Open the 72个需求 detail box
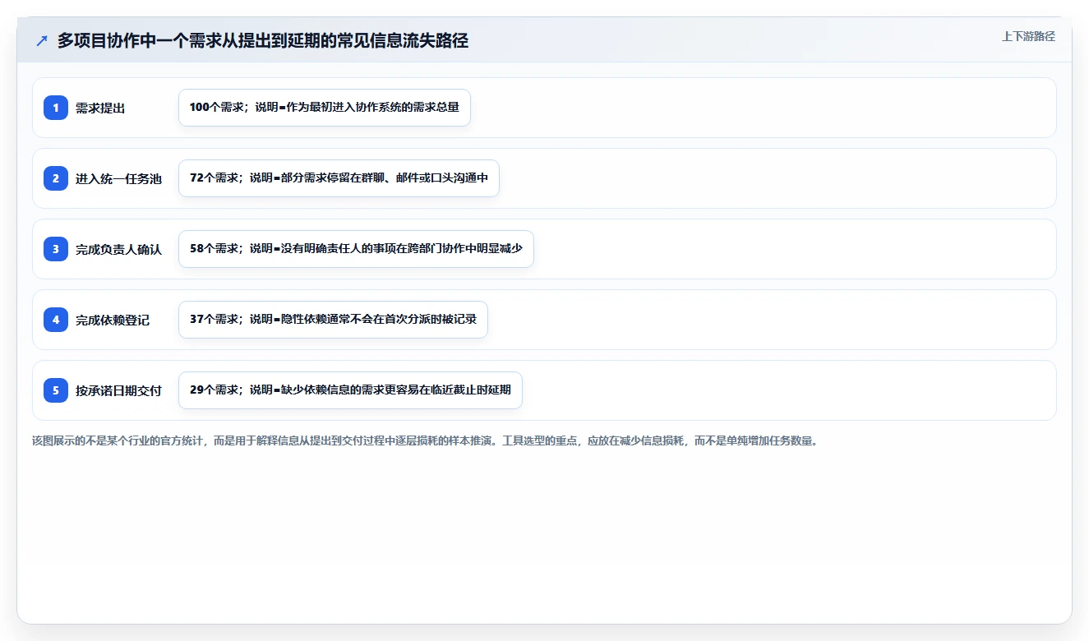This screenshot has height=641, width=1089. coord(339,178)
